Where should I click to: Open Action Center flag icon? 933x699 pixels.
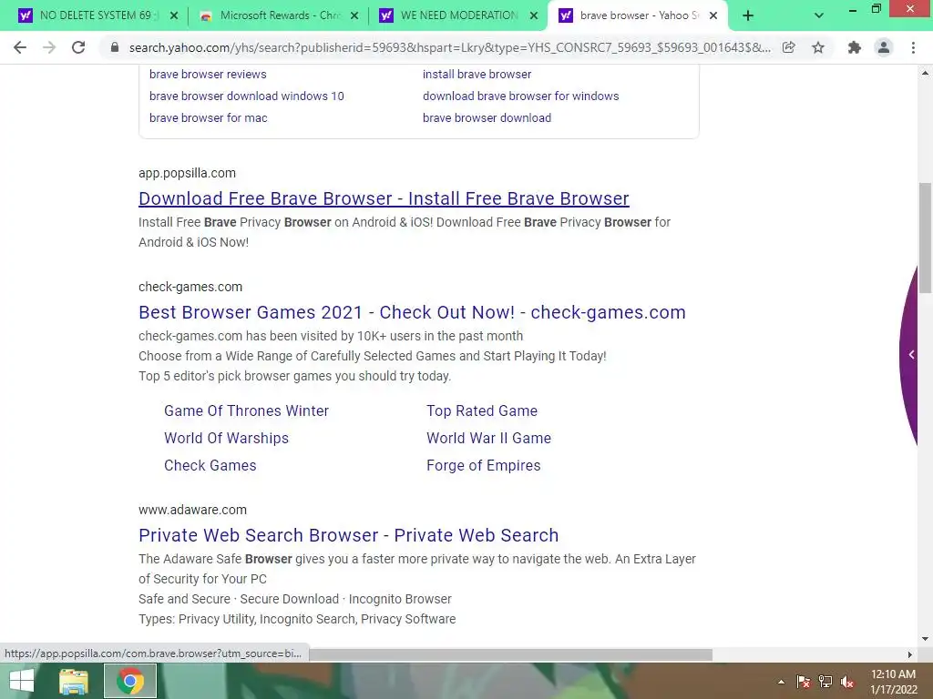click(x=804, y=682)
